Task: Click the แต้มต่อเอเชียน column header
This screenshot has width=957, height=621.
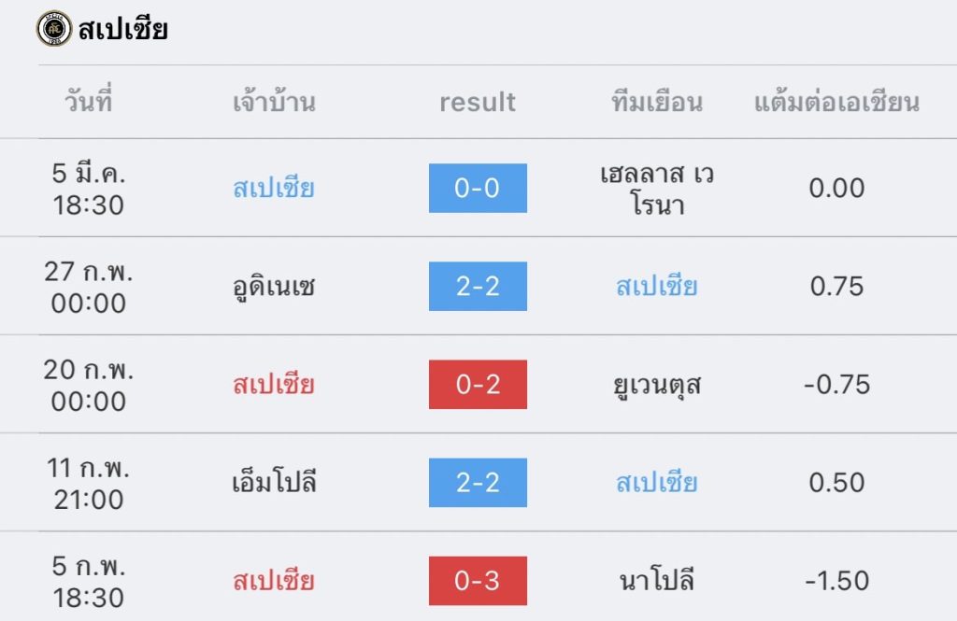Action: pyautogui.click(x=836, y=101)
